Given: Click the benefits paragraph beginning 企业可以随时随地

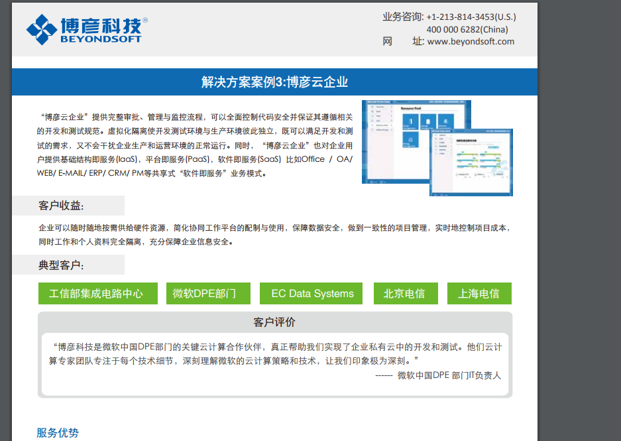Looking at the screenshot, I should coord(275,235).
